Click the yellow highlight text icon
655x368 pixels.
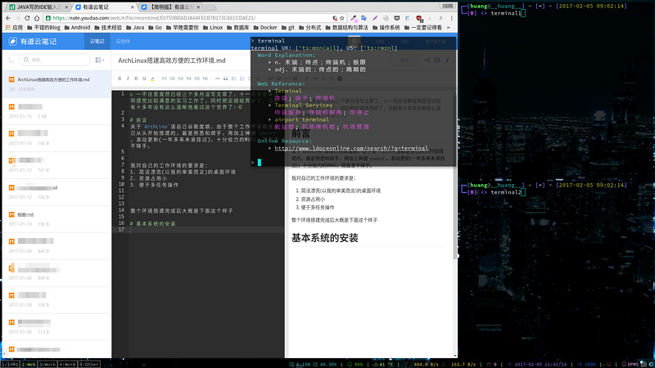(x=152, y=79)
